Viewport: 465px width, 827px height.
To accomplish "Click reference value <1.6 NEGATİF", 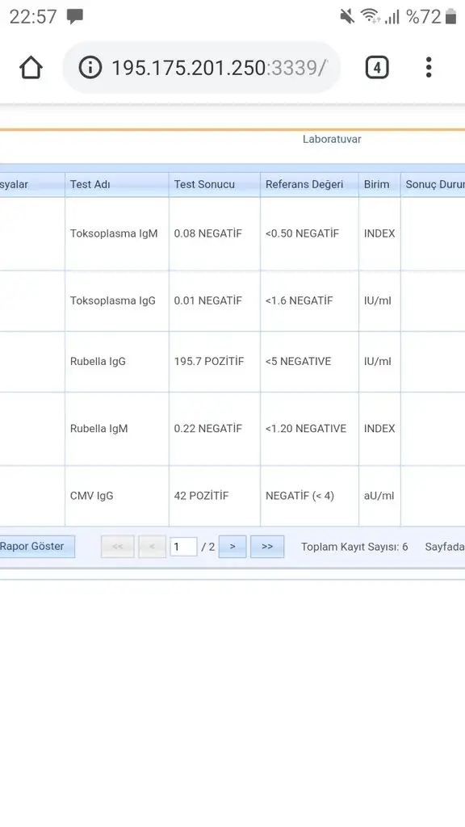I will point(299,300).
